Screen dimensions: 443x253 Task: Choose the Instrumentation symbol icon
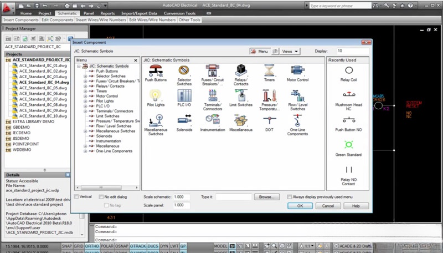point(213,119)
